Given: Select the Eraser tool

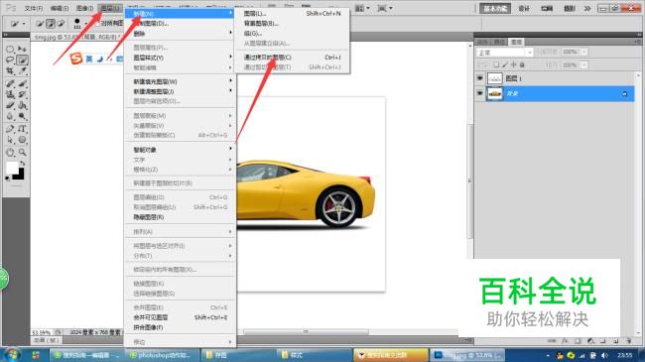Looking at the screenshot, I should 10,105.
